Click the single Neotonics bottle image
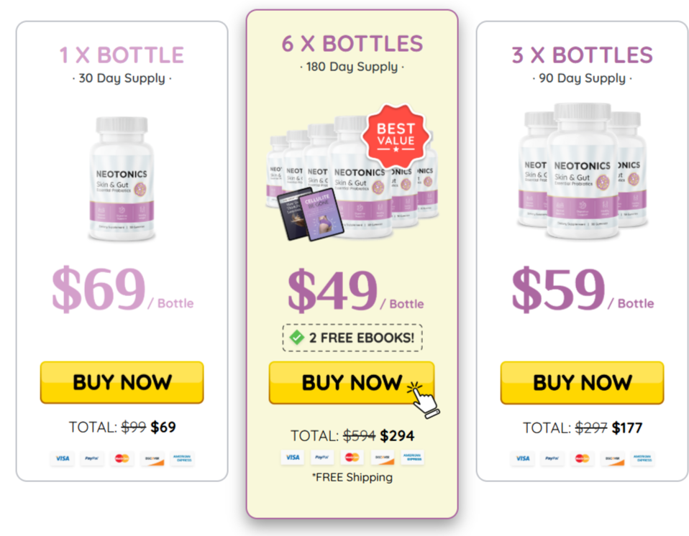This screenshot has width=689, height=536. pyautogui.click(x=122, y=178)
